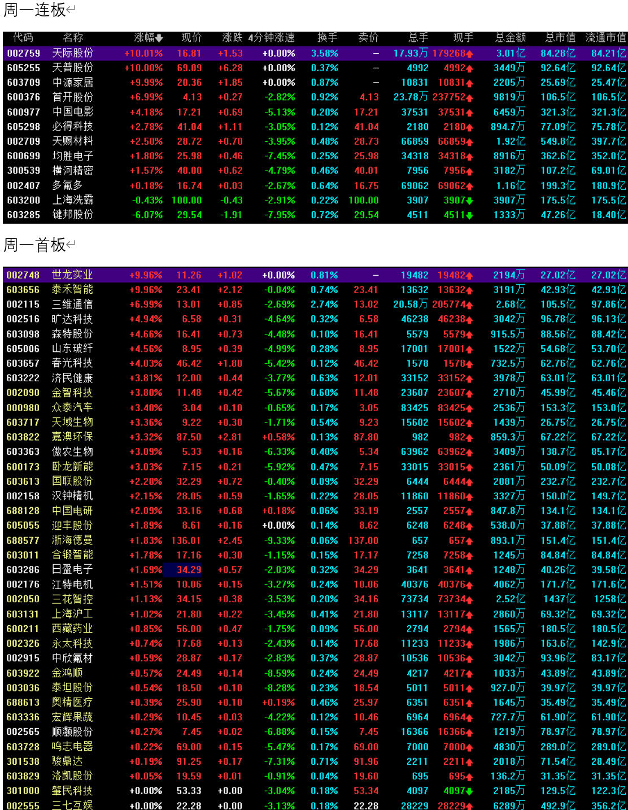This screenshot has width=628, height=810.
Task: Select the 森特股份 stock name
Action: (73, 334)
